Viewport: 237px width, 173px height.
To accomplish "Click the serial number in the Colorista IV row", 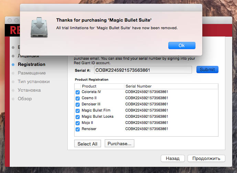I will pyautogui.click(x=147, y=92).
